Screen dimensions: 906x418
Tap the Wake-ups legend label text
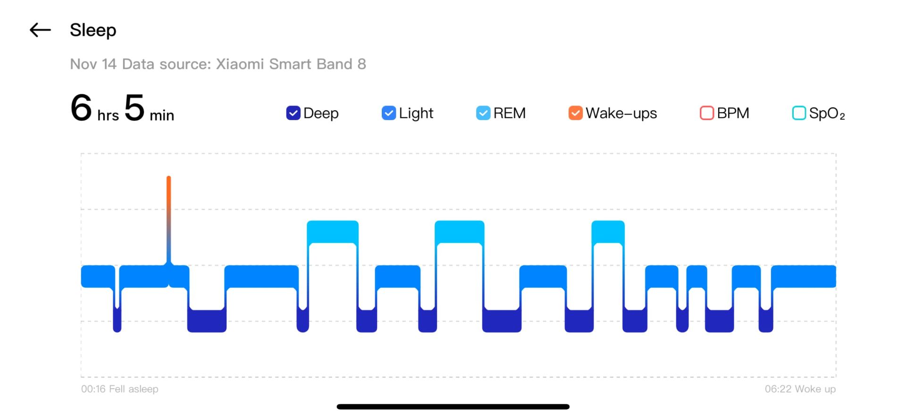point(621,113)
